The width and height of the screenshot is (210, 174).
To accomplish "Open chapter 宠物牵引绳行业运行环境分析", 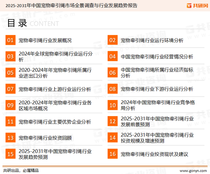I will pos(152,40).
